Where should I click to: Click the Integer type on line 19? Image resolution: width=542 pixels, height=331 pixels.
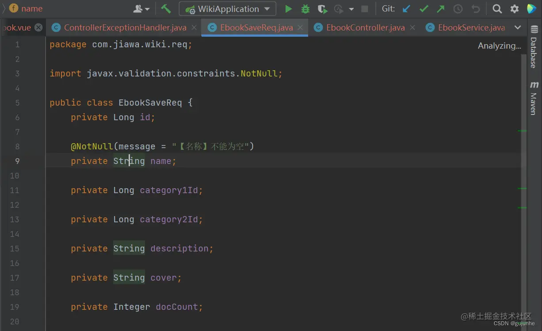pos(132,307)
